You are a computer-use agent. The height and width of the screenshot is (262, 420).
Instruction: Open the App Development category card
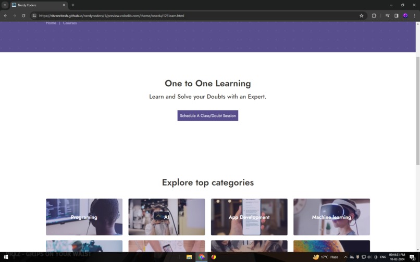[249, 217]
